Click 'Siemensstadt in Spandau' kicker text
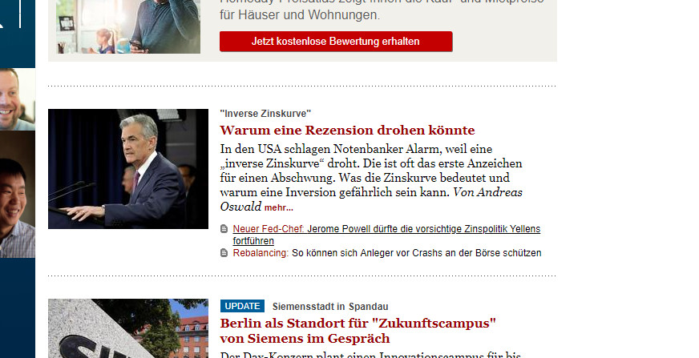The image size is (699, 358). pos(330,307)
